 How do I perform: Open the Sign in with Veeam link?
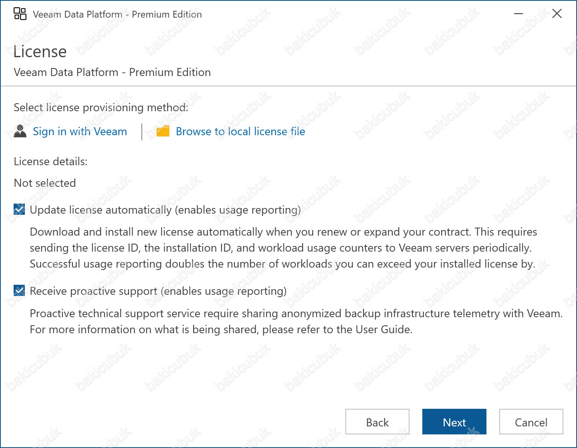click(80, 132)
